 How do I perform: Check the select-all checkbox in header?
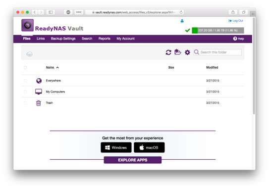[25, 67]
